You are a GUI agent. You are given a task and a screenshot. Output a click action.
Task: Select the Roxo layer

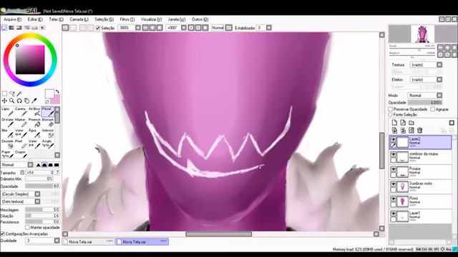(x=421, y=201)
